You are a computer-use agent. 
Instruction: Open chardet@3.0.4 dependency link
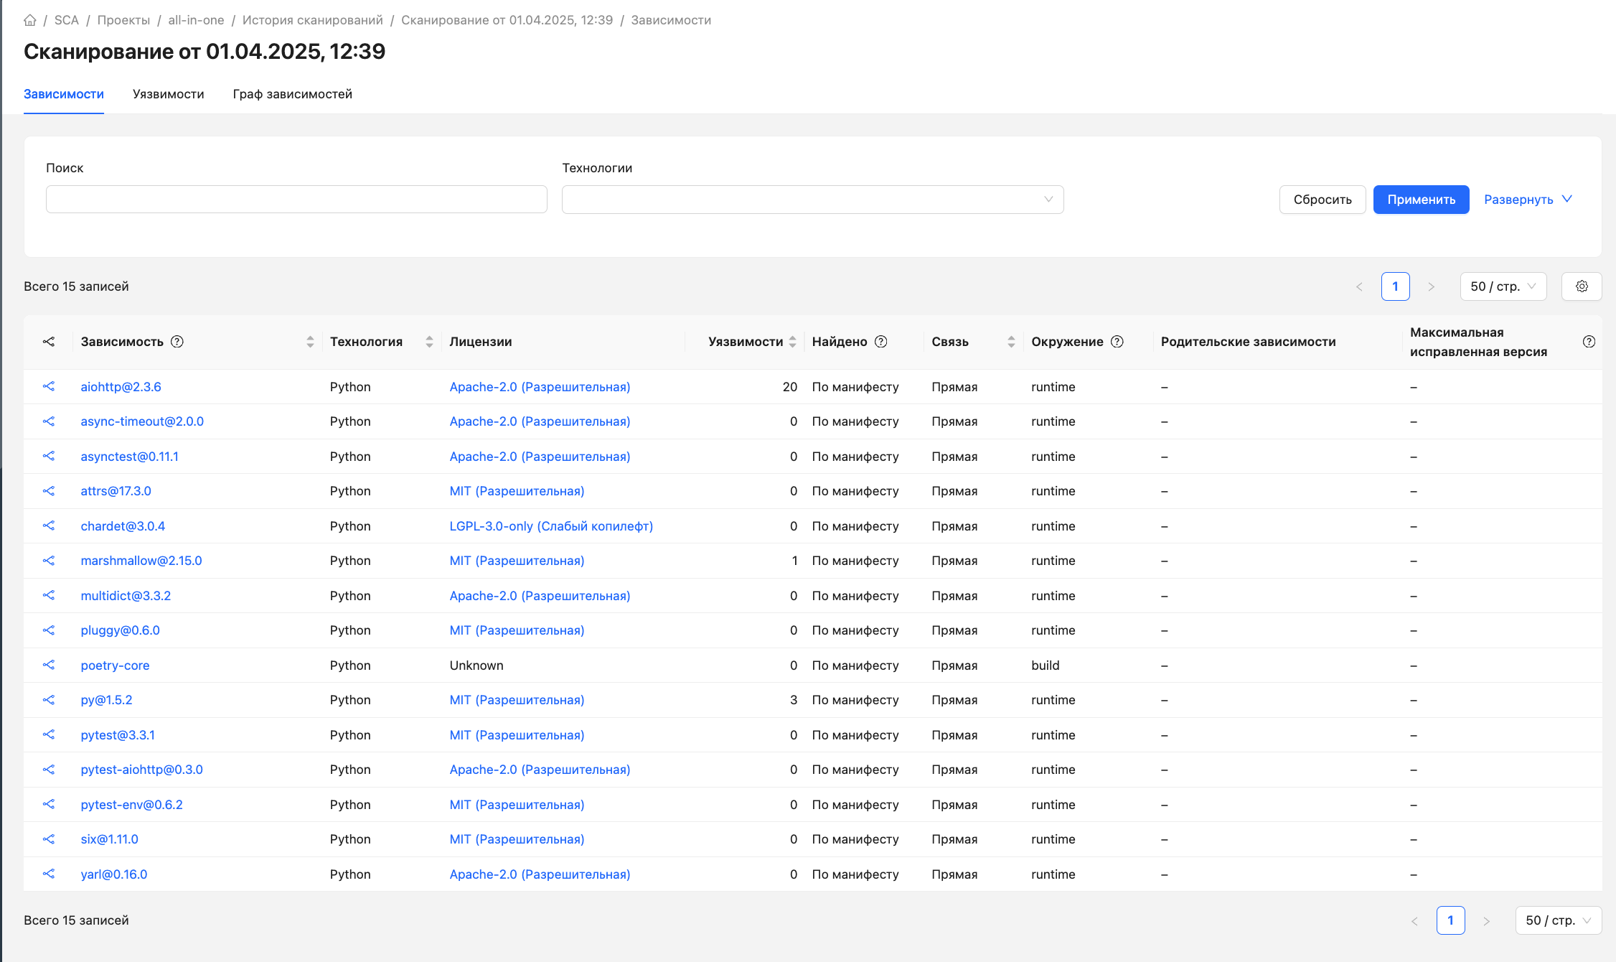[123, 526]
